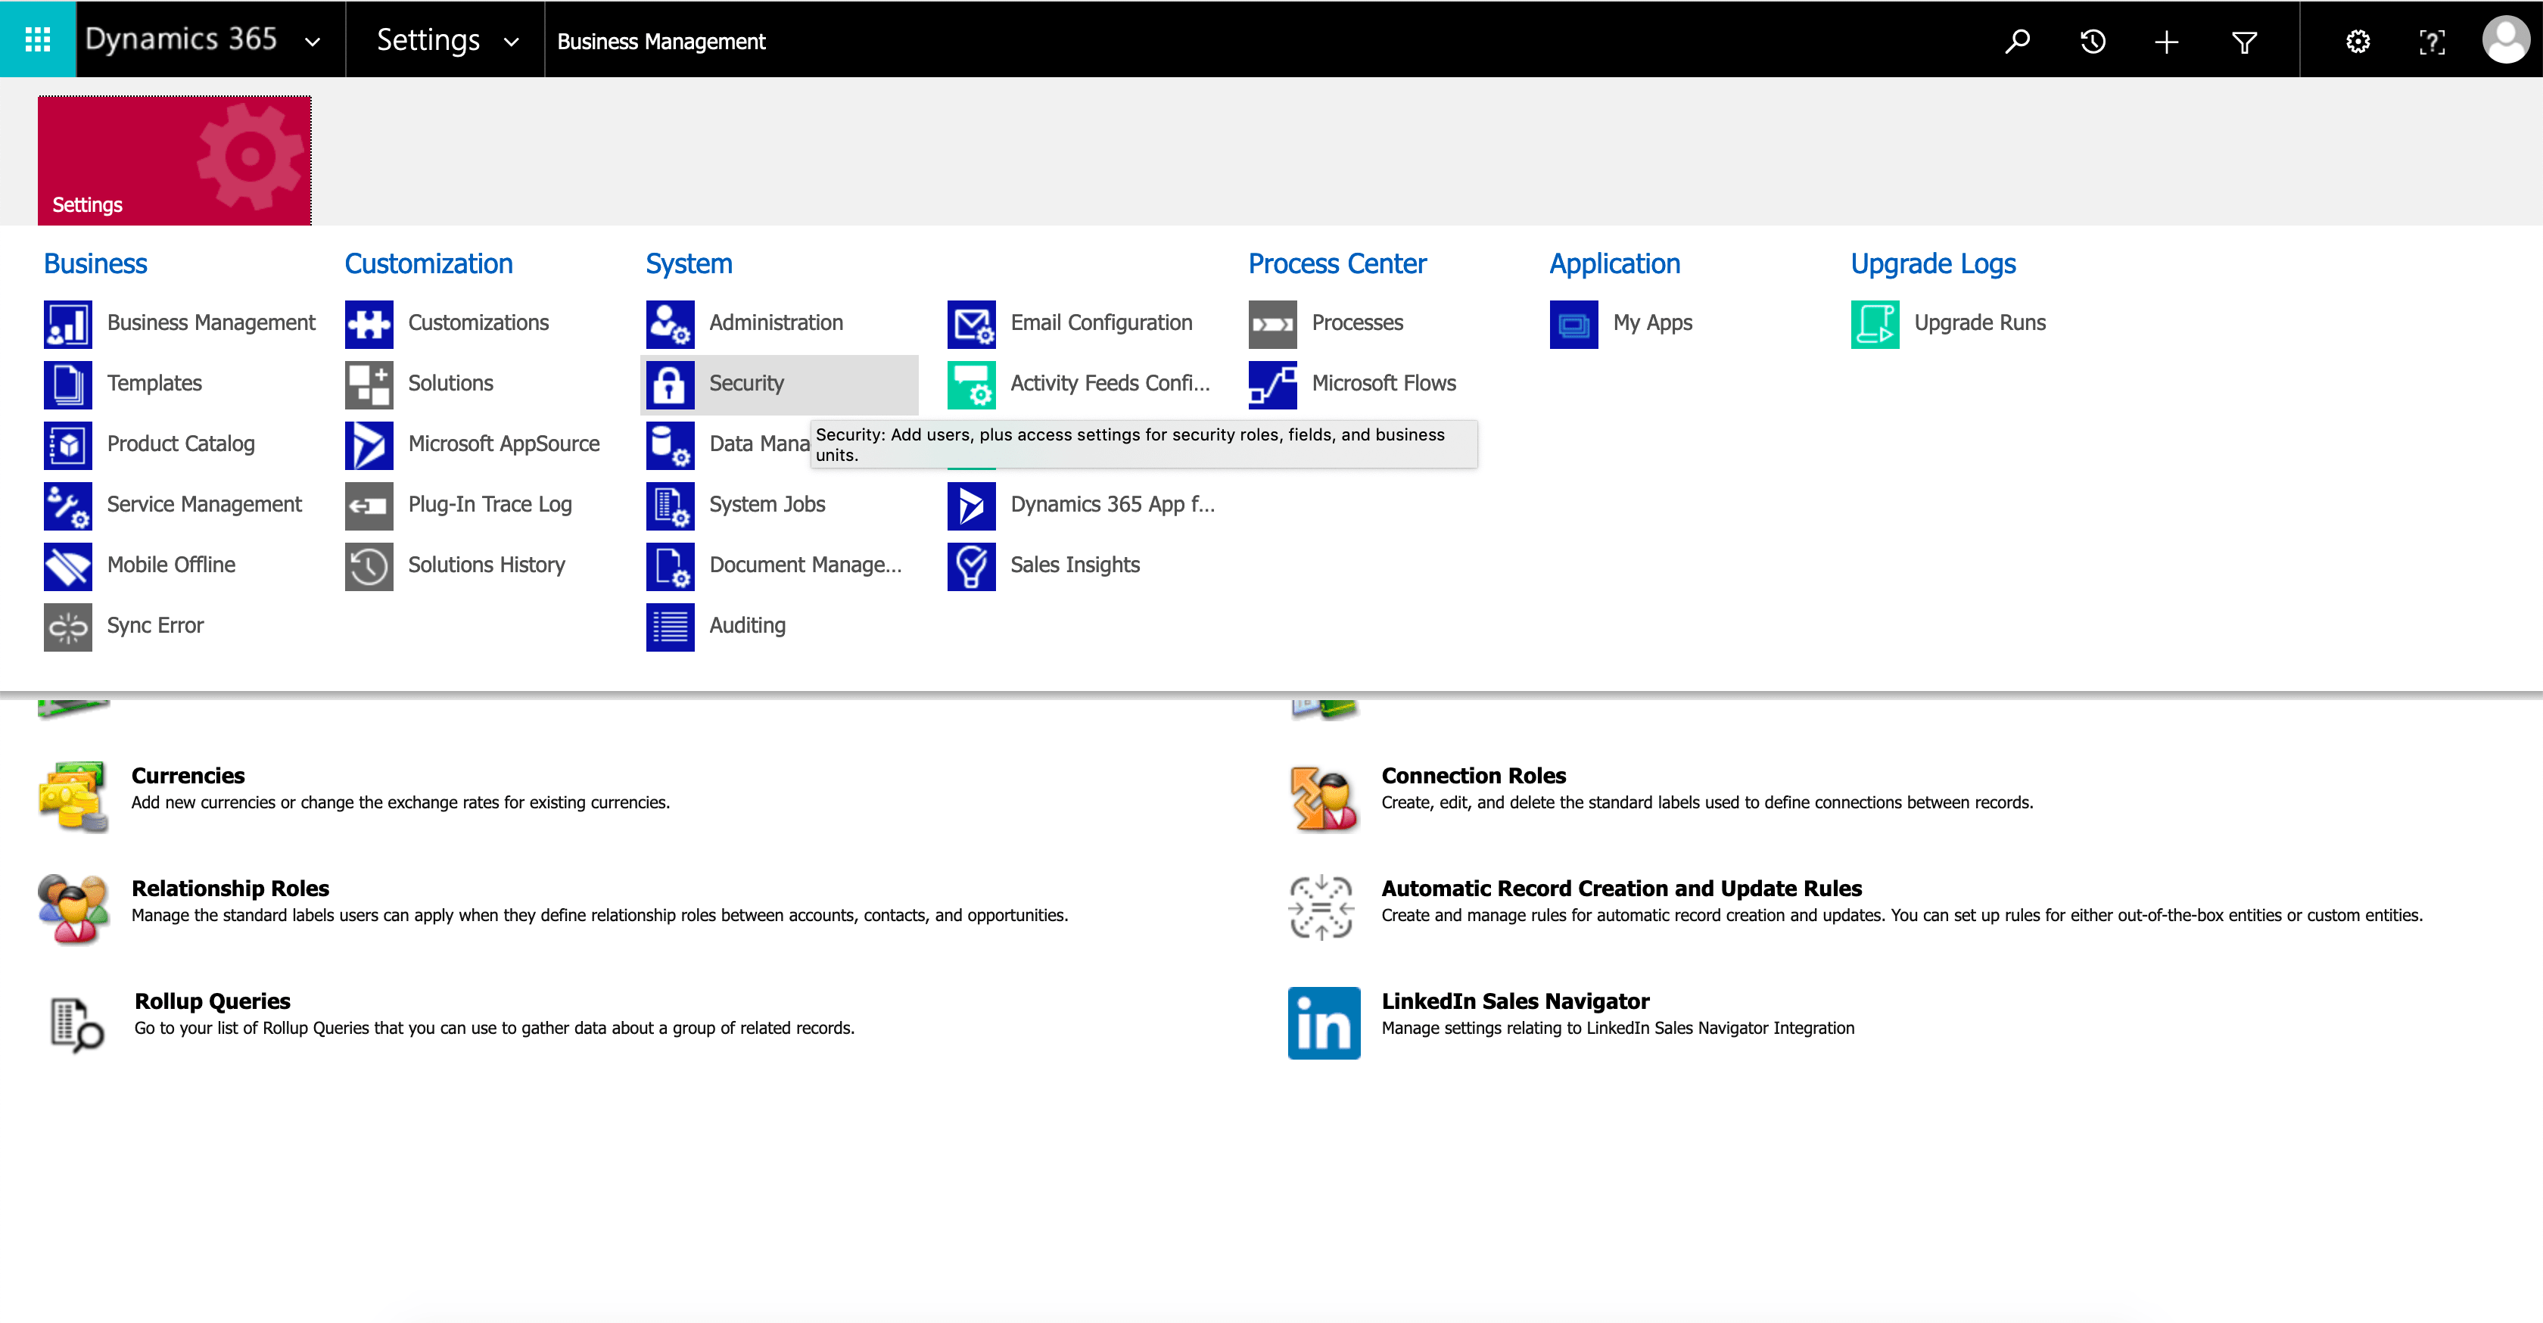The height and width of the screenshot is (1323, 2543).
Task: Open Security under System
Action: coord(780,384)
